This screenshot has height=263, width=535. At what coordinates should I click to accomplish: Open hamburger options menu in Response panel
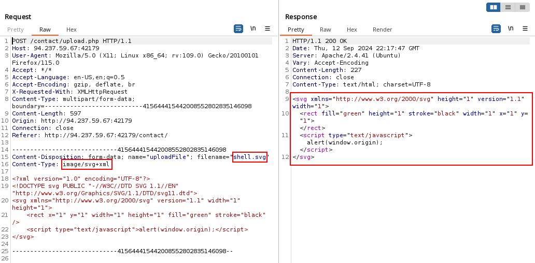[525, 28]
